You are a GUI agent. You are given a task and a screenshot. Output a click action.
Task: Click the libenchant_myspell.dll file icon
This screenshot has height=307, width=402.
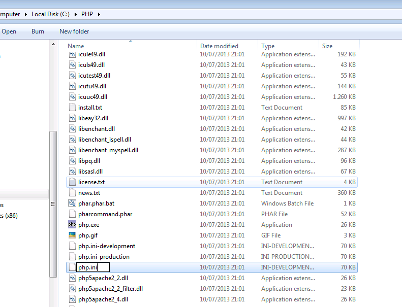[72, 150]
